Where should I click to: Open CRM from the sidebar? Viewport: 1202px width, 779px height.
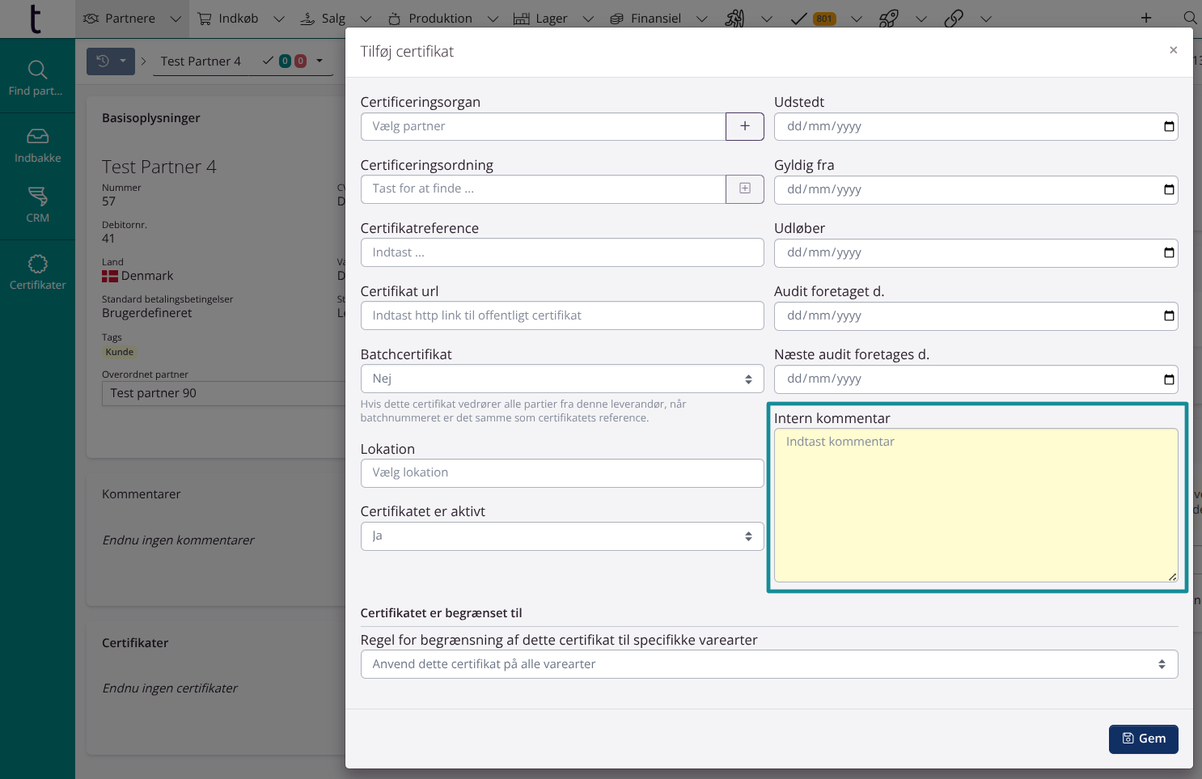click(x=37, y=205)
